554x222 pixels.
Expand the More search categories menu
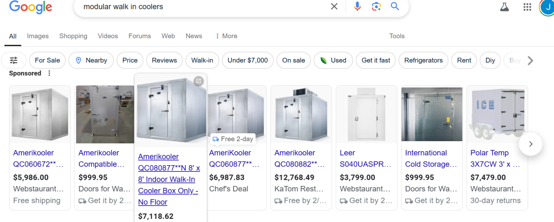226,36
